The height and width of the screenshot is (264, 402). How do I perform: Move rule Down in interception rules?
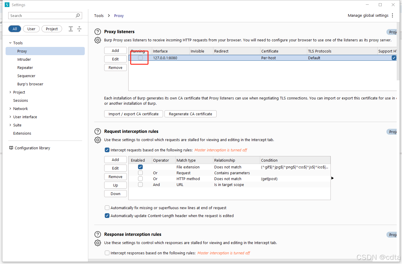(x=115, y=194)
